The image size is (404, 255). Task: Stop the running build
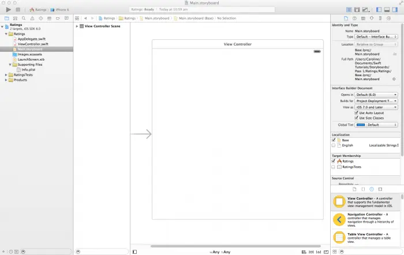coord(18,10)
